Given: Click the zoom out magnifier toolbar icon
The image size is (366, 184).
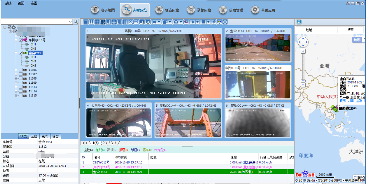Looking at the screenshot, I should 136,22.
